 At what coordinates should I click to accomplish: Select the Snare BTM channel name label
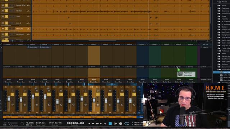(45, 117)
